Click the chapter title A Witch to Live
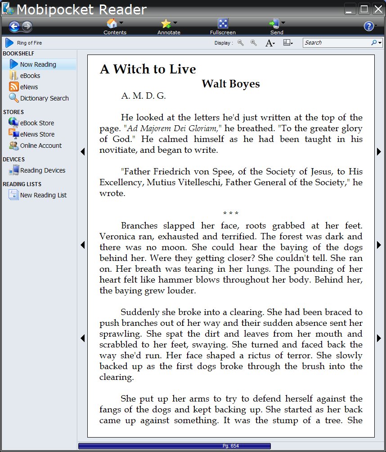The width and height of the screenshot is (386, 452). point(148,69)
